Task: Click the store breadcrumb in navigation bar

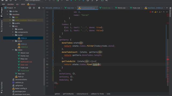Action: [x=23, y=4]
